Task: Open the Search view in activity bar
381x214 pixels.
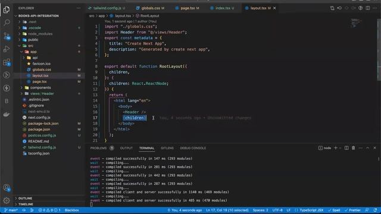Action: click(7, 23)
